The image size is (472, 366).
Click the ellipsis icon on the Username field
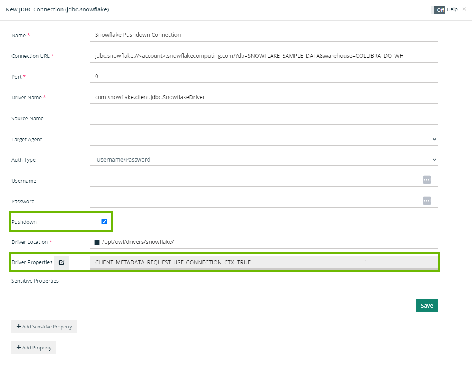pyautogui.click(x=427, y=179)
